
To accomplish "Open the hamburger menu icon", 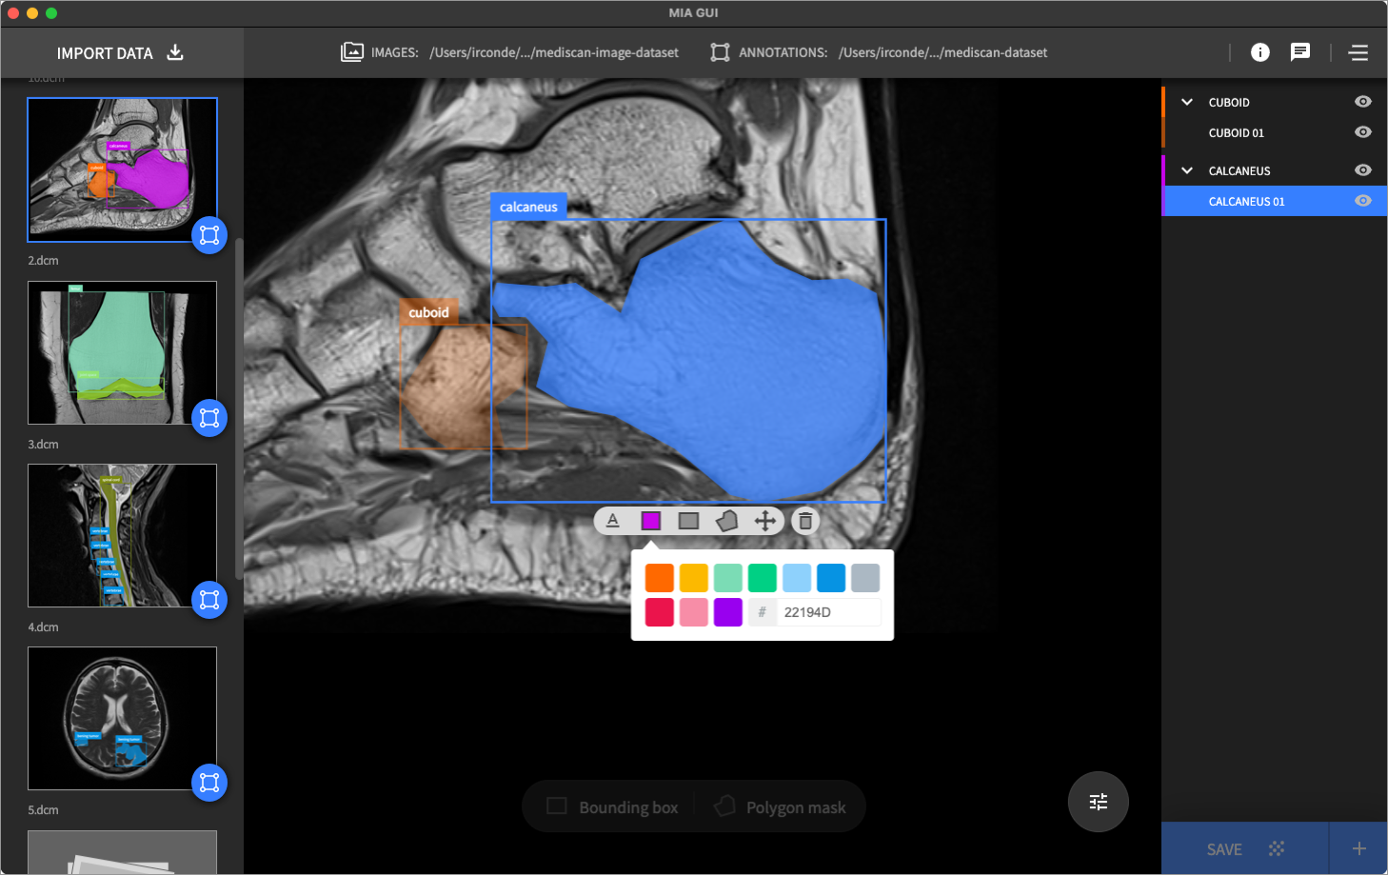I will pos(1358,52).
